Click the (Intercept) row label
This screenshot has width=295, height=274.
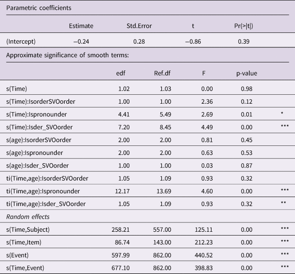pyautogui.click(x=21, y=41)
